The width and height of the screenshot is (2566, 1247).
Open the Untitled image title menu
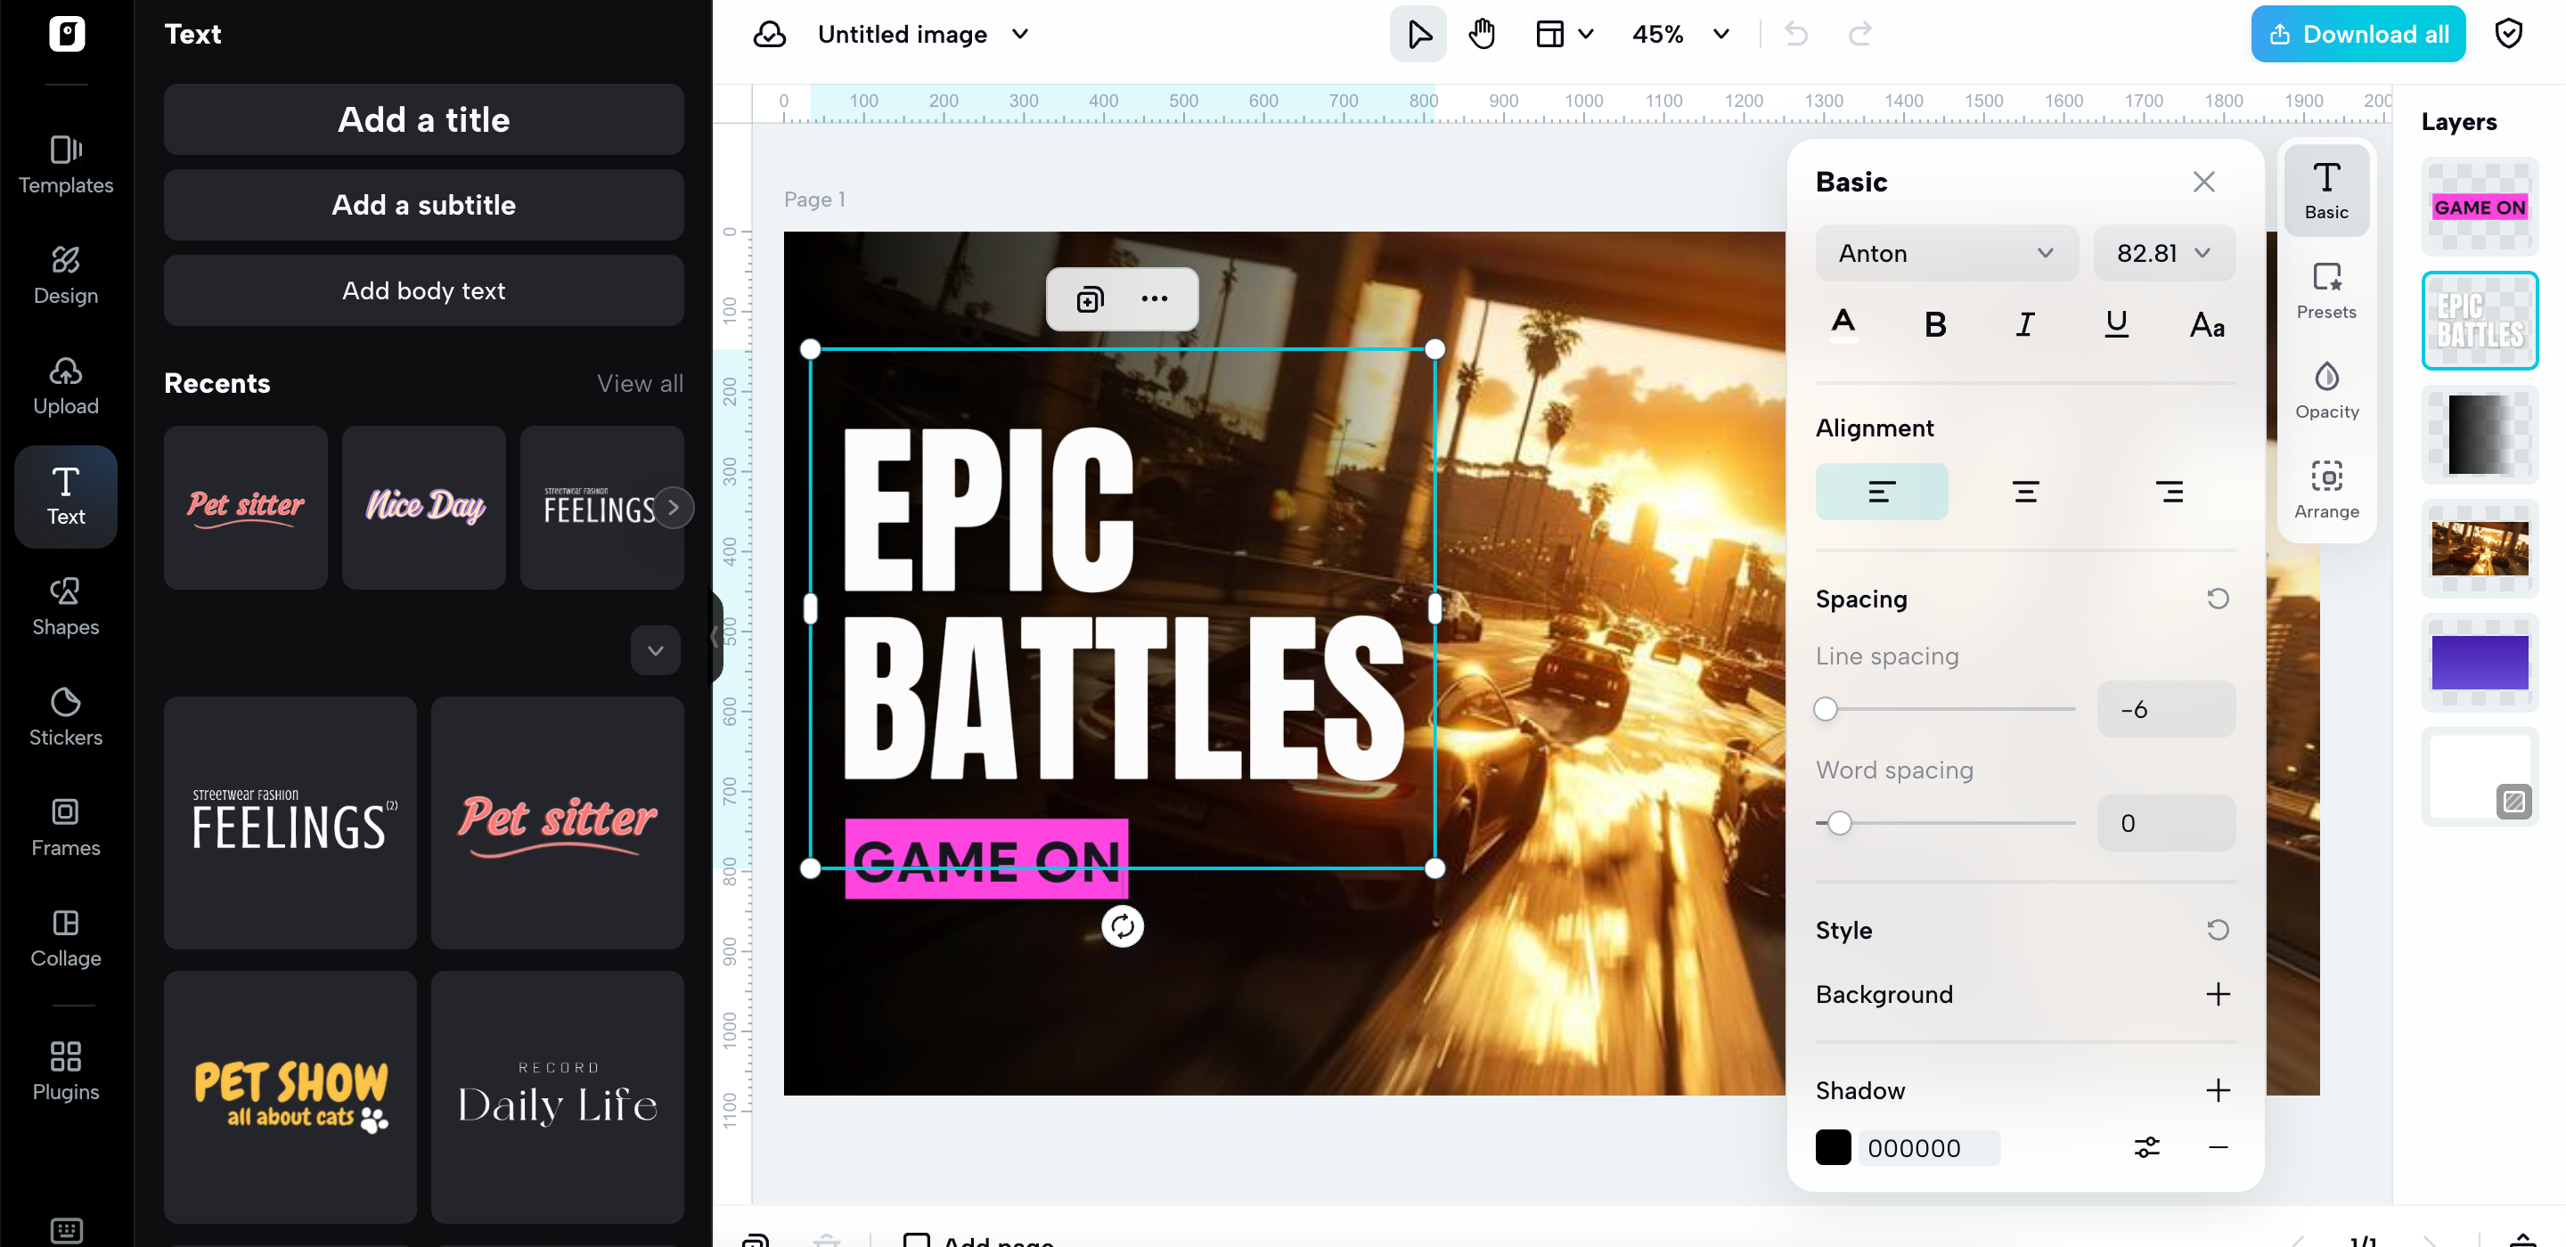tap(921, 33)
